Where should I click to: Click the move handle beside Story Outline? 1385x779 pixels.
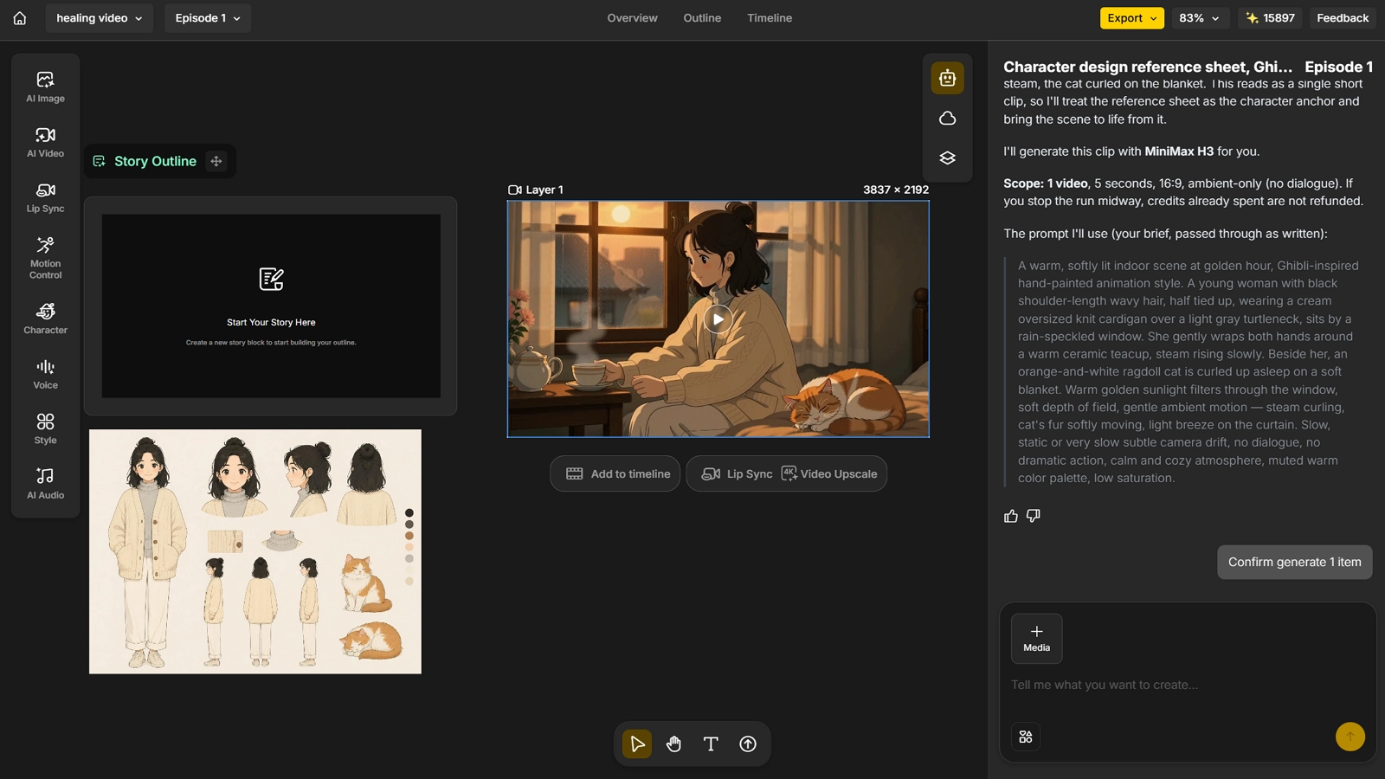click(216, 161)
